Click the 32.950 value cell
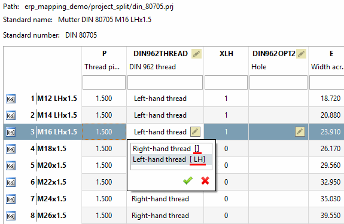The image size is (344, 224). (326, 182)
